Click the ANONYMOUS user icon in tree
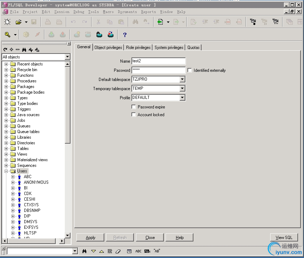 point(19,182)
